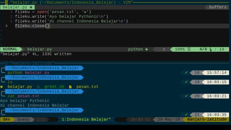Viewport: 231px width, 130px height.
Task: Click the Python icon in the belajar.py buffer tab
Action: [31, 7]
